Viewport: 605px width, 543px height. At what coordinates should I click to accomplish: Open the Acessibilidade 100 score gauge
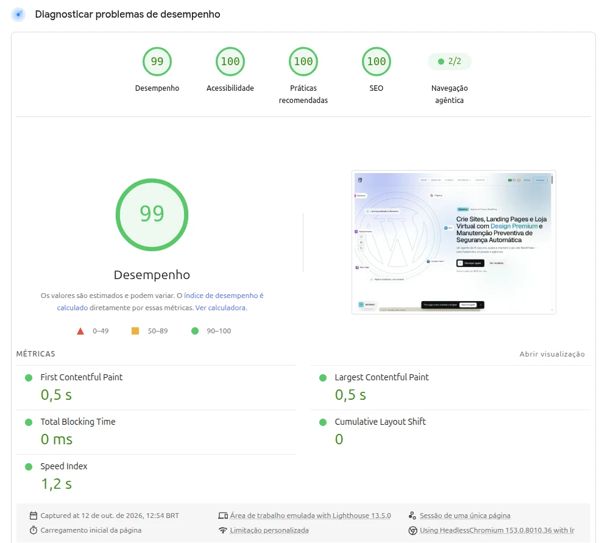pos(230,62)
